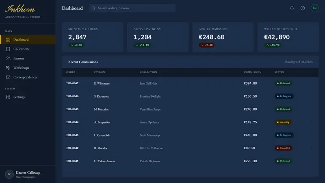This screenshot has width=325, height=183.
Task: Open Correspondences menu item
Action: [x=28, y=77]
